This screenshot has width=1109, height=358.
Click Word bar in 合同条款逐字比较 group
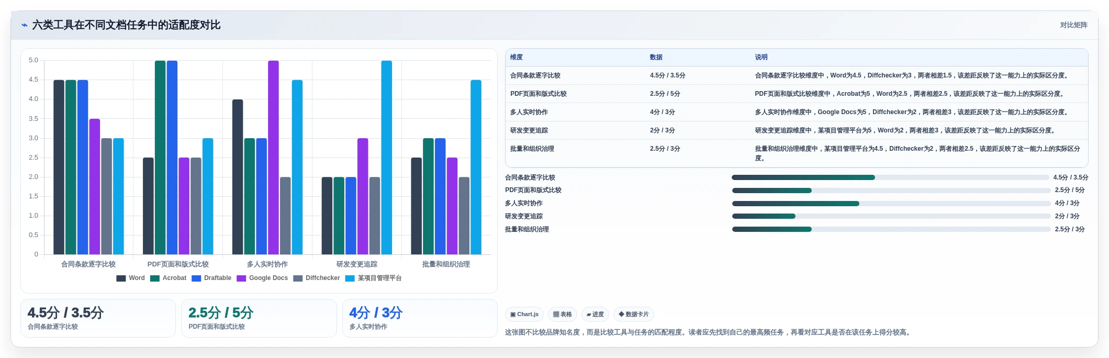click(x=59, y=167)
